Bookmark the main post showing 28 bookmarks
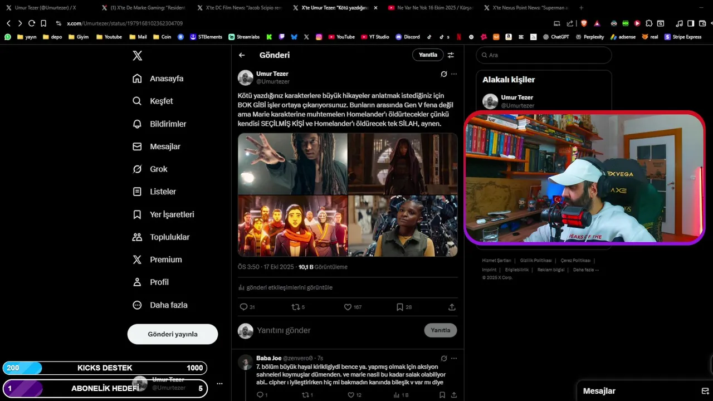The width and height of the screenshot is (713, 401). 399,307
